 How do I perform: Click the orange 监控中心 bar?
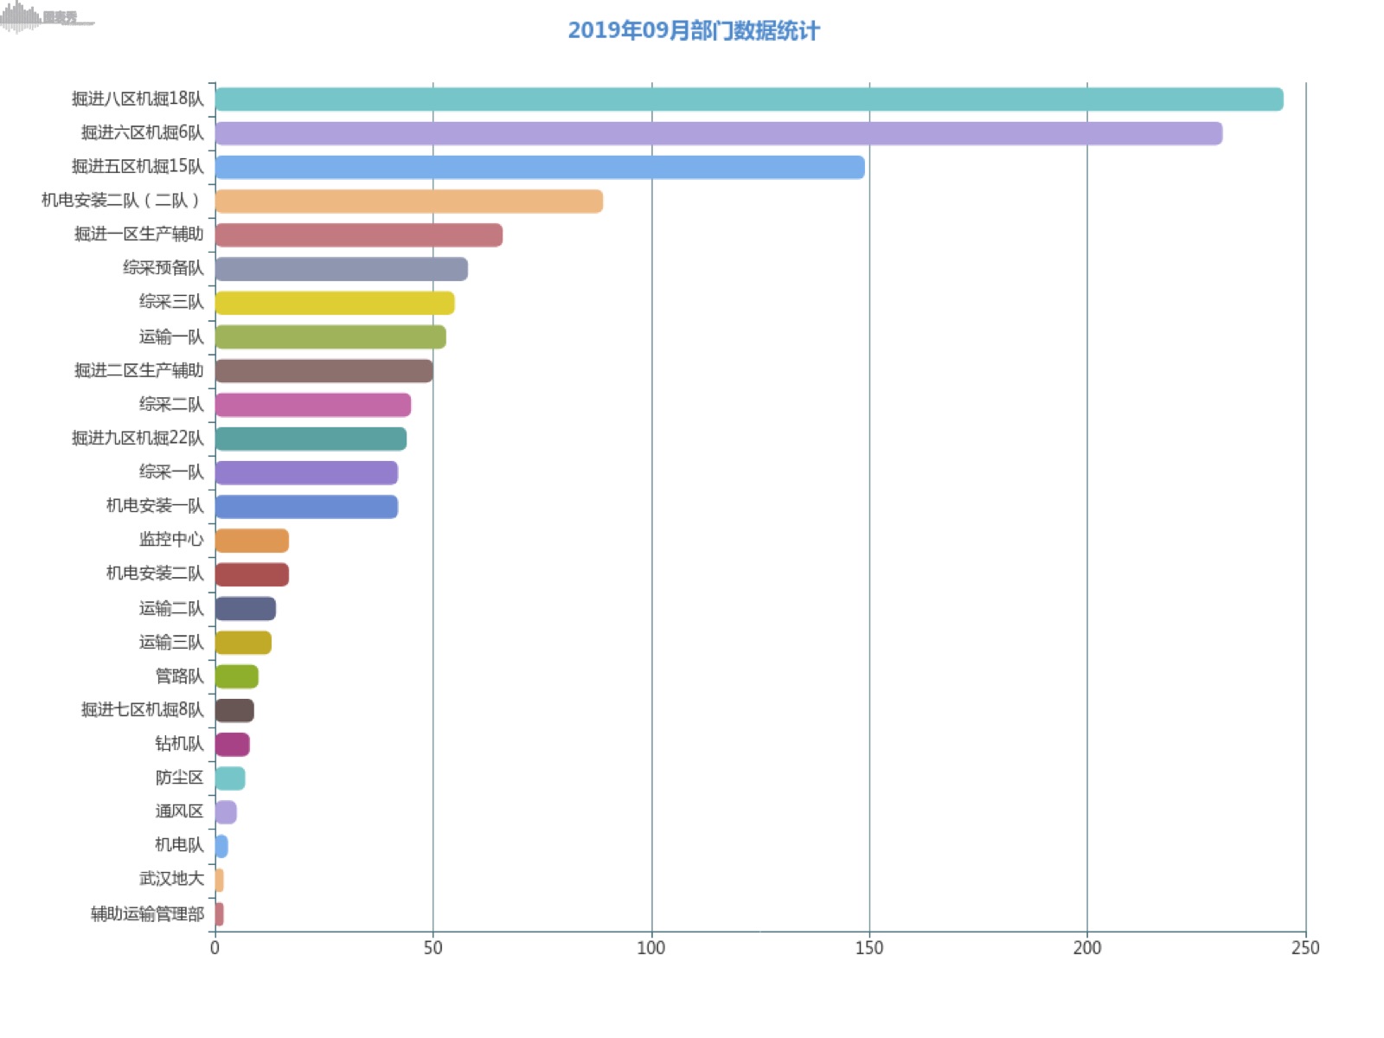coord(252,541)
